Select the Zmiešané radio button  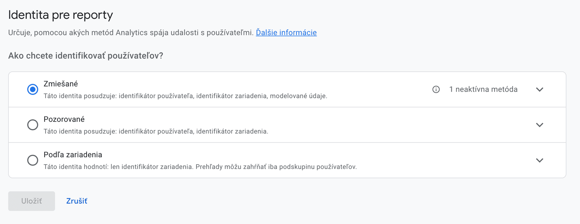tap(33, 90)
